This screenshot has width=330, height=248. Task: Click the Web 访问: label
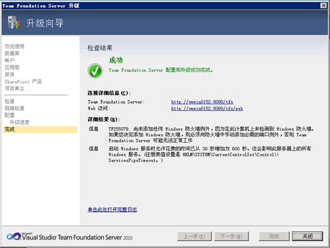pos(99,108)
